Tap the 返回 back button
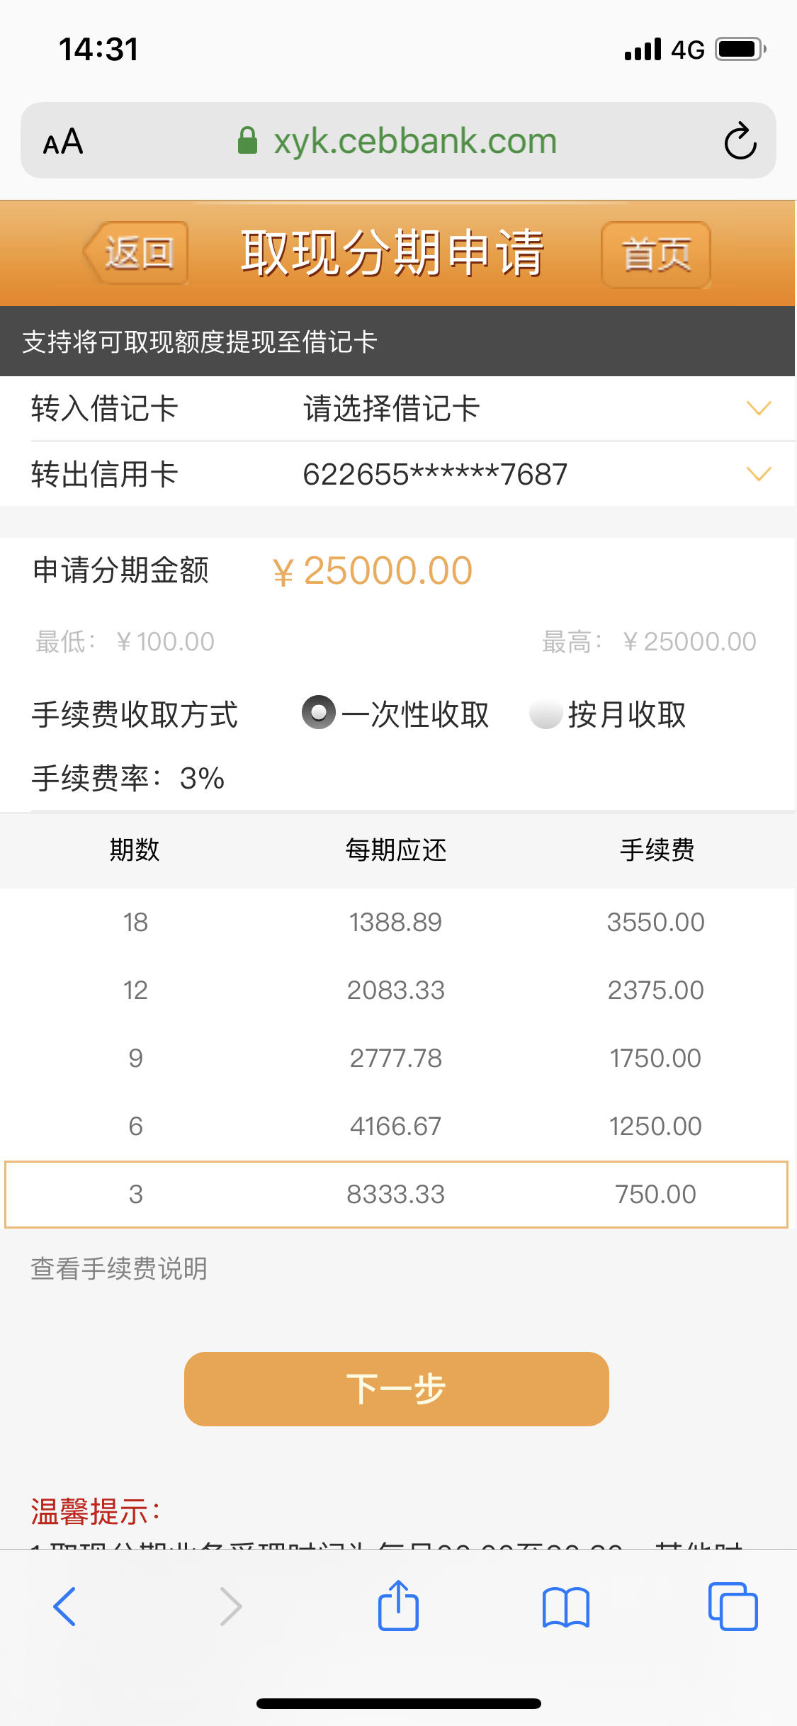 [136, 253]
